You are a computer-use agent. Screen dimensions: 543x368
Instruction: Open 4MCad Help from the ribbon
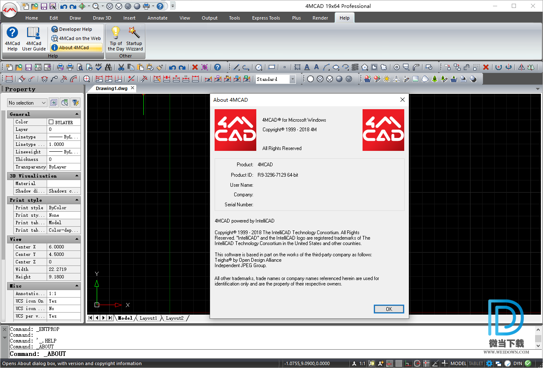coord(13,39)
